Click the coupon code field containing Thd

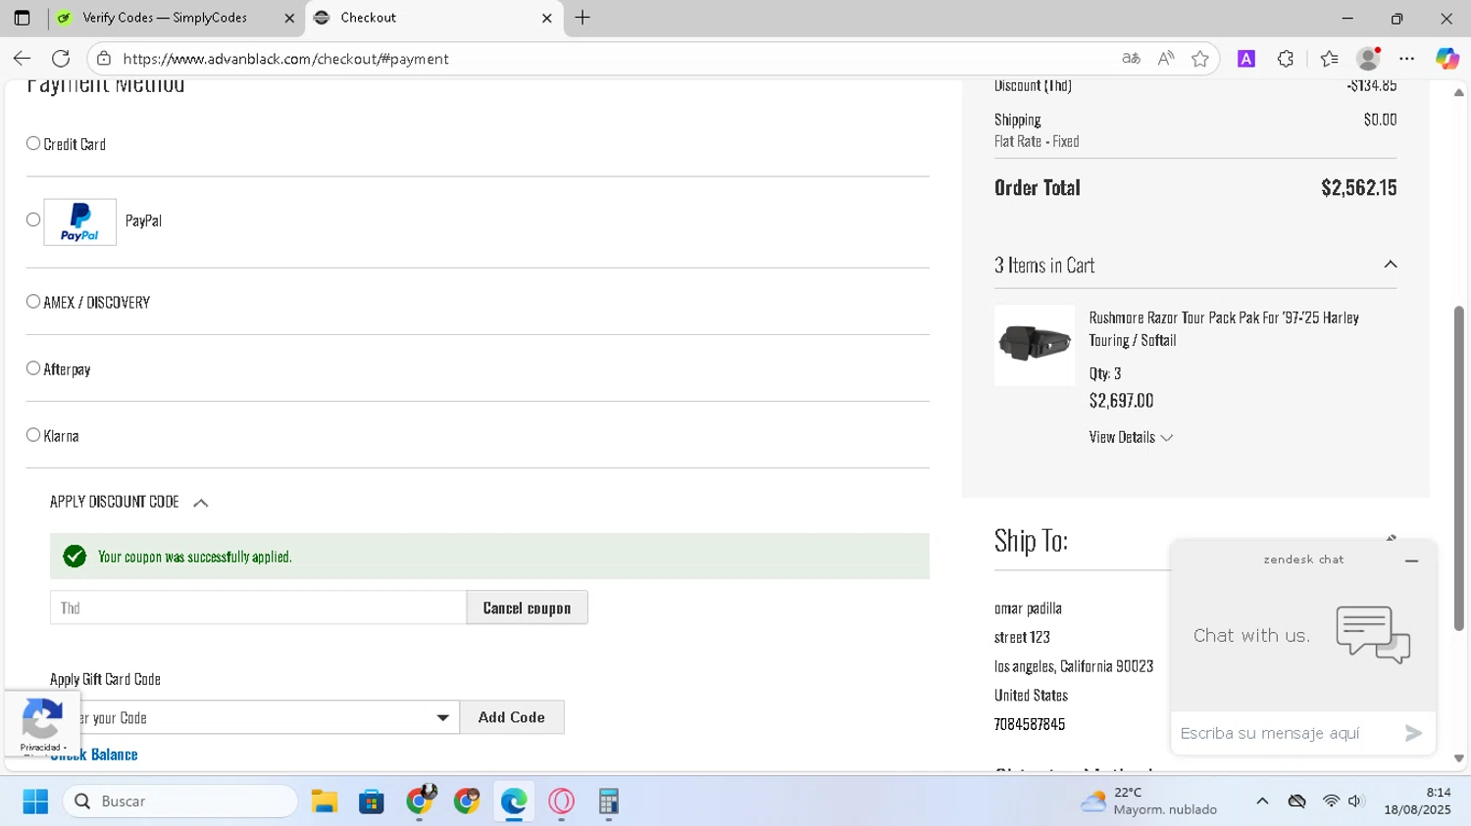click(258, 607)
